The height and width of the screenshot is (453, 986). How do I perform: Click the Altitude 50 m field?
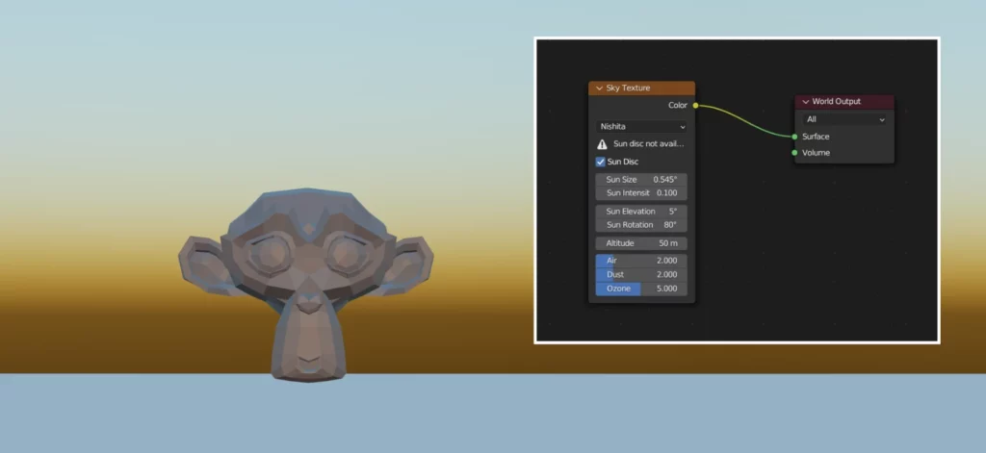[641, 243]
